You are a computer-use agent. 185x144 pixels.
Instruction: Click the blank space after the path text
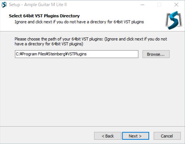coord(112,54)
